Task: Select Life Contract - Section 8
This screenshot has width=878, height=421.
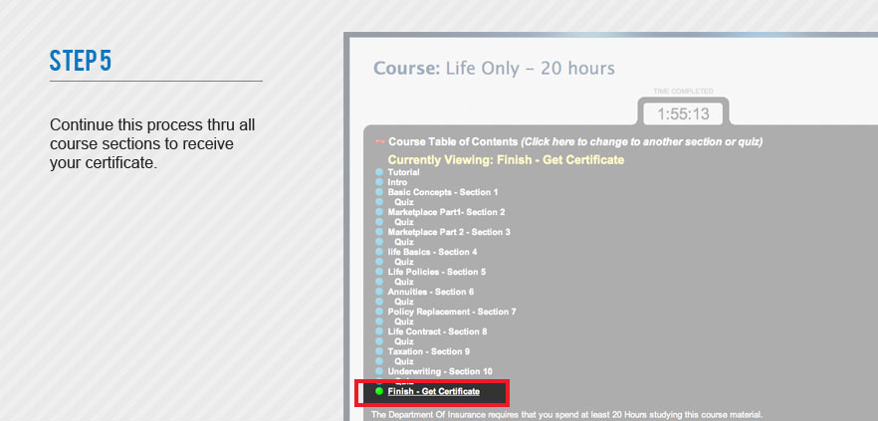Action: [x=437, y=331]
